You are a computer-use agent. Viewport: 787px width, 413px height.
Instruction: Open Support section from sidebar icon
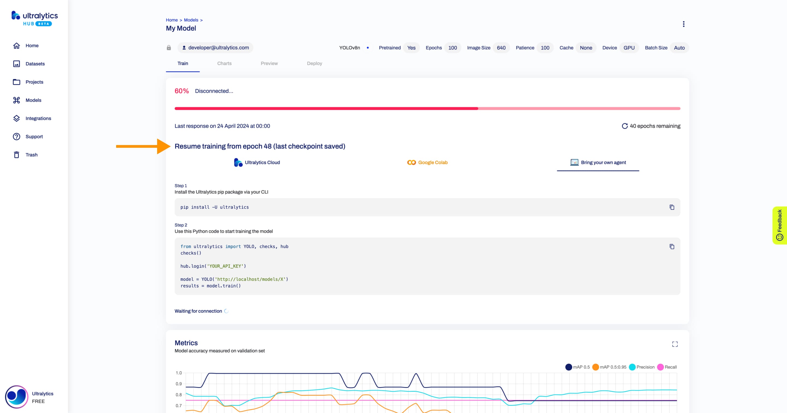pyautogui.click(x=16, y=136)
